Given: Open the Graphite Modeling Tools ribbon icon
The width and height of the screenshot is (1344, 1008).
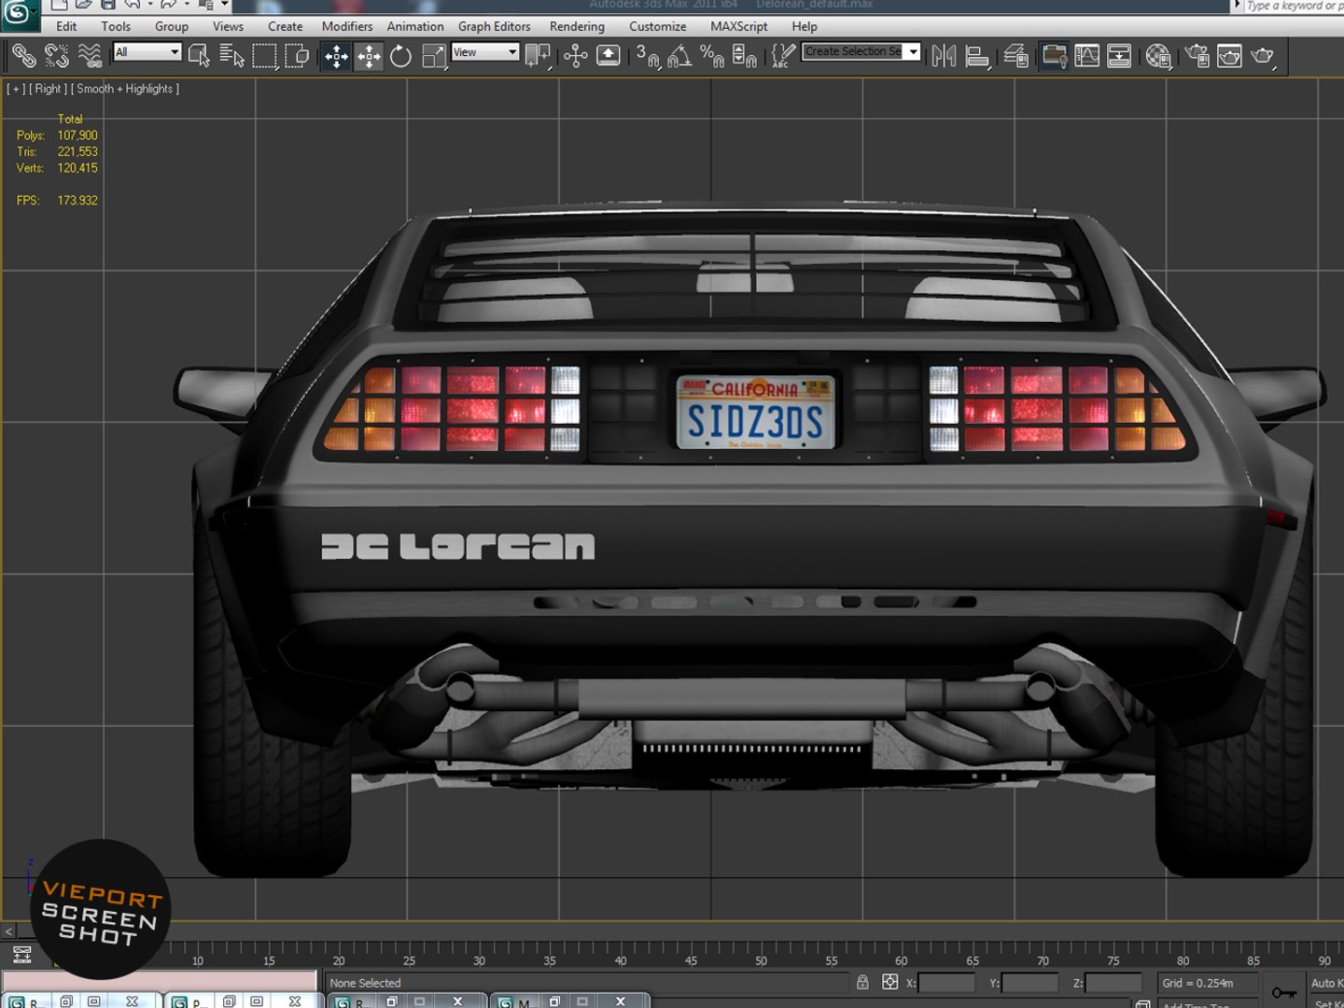Looking at the screenshot, I should pyautogui.click(x=1055, y=56).
